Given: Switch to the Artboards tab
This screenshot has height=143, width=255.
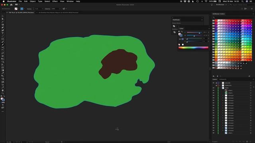Looking at the screenshot, I should tap(223, 79).
